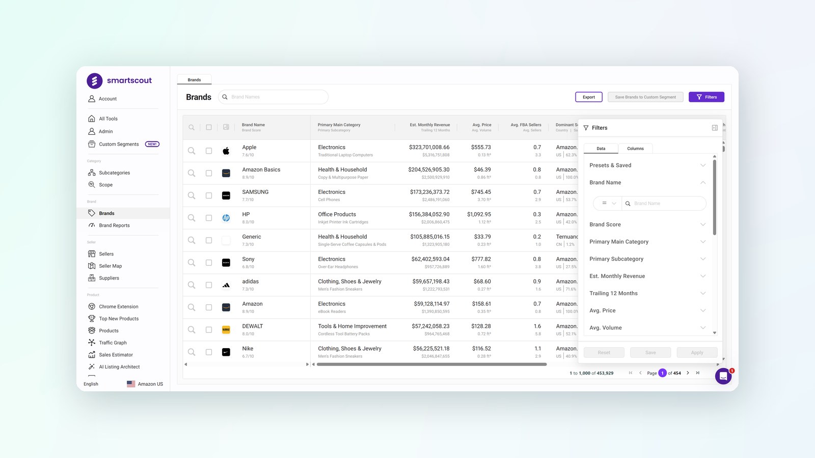The image size is (815, 458).
Task: Check the DEWALT row checkbox
Action: tap(209, 330)
